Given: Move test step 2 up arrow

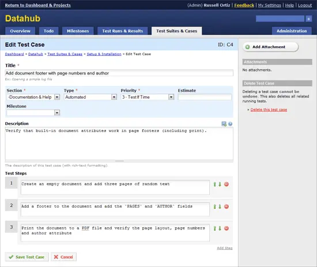Looking at the screenshot, I should click(x=215, y=206).
